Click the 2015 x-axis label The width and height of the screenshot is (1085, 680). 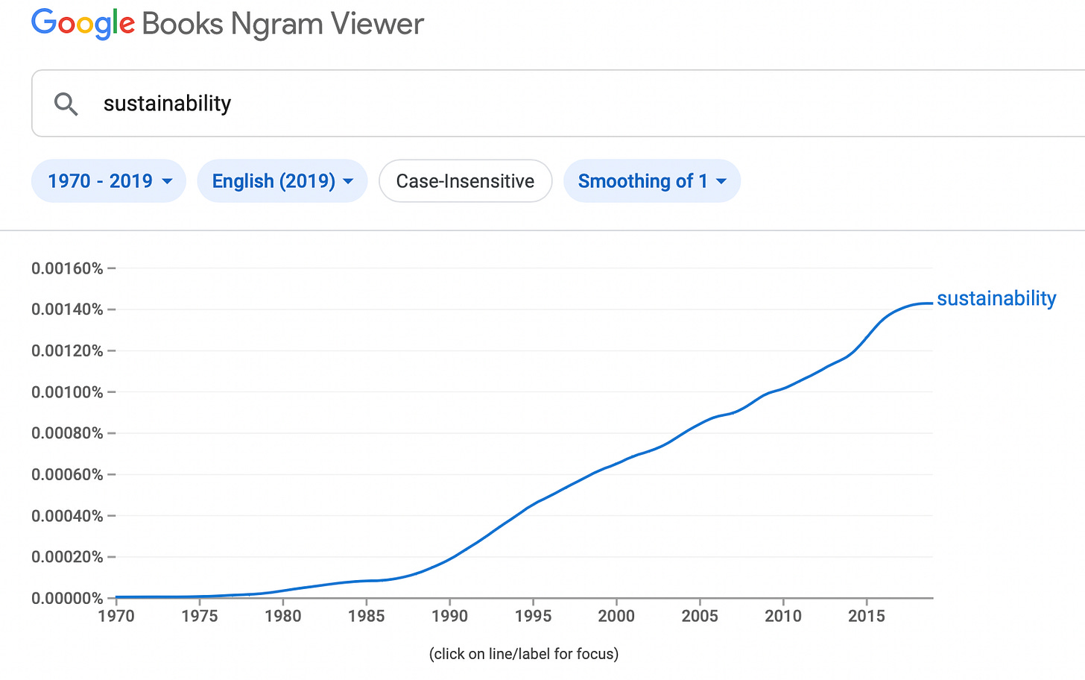point(867,616)
